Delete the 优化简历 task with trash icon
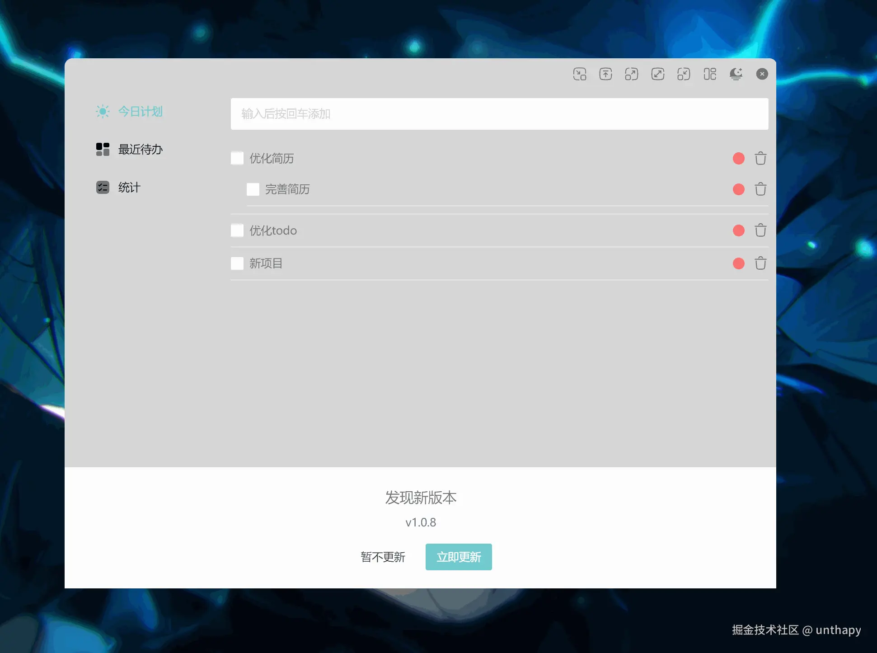877x653 pixels. [x=760, y=158]
